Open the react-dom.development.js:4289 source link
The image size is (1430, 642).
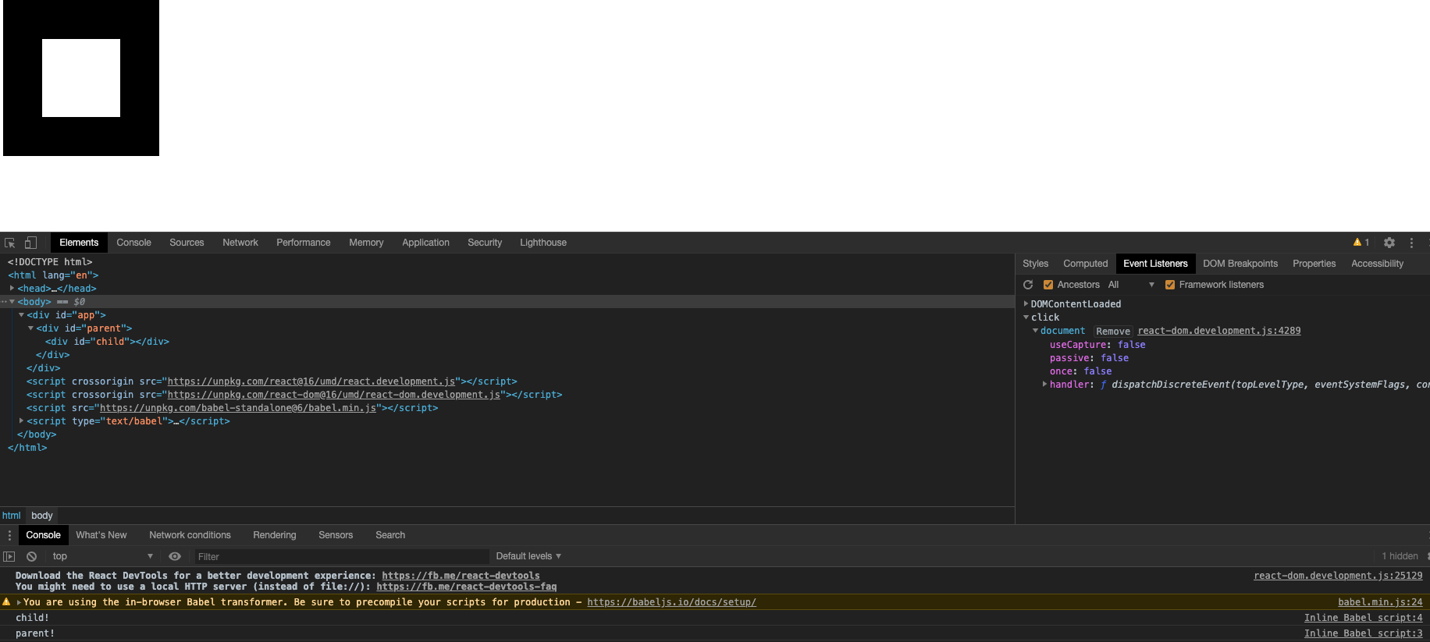(1218, 331)
